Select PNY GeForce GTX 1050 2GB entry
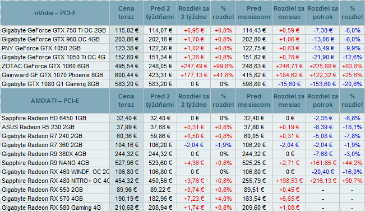Screen dimensions: 365x212 pos(41,48)
